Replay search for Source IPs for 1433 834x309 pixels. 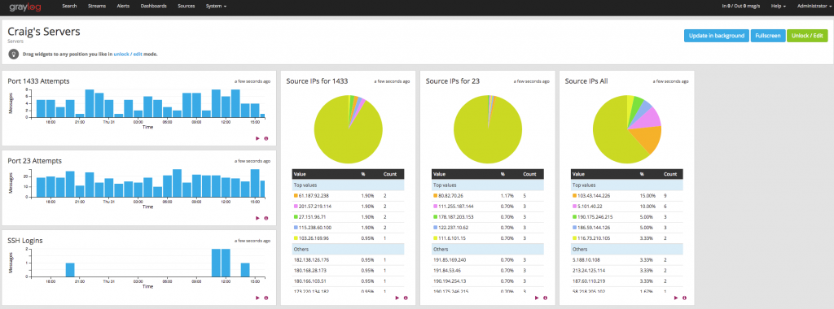(x=397, y=298)
